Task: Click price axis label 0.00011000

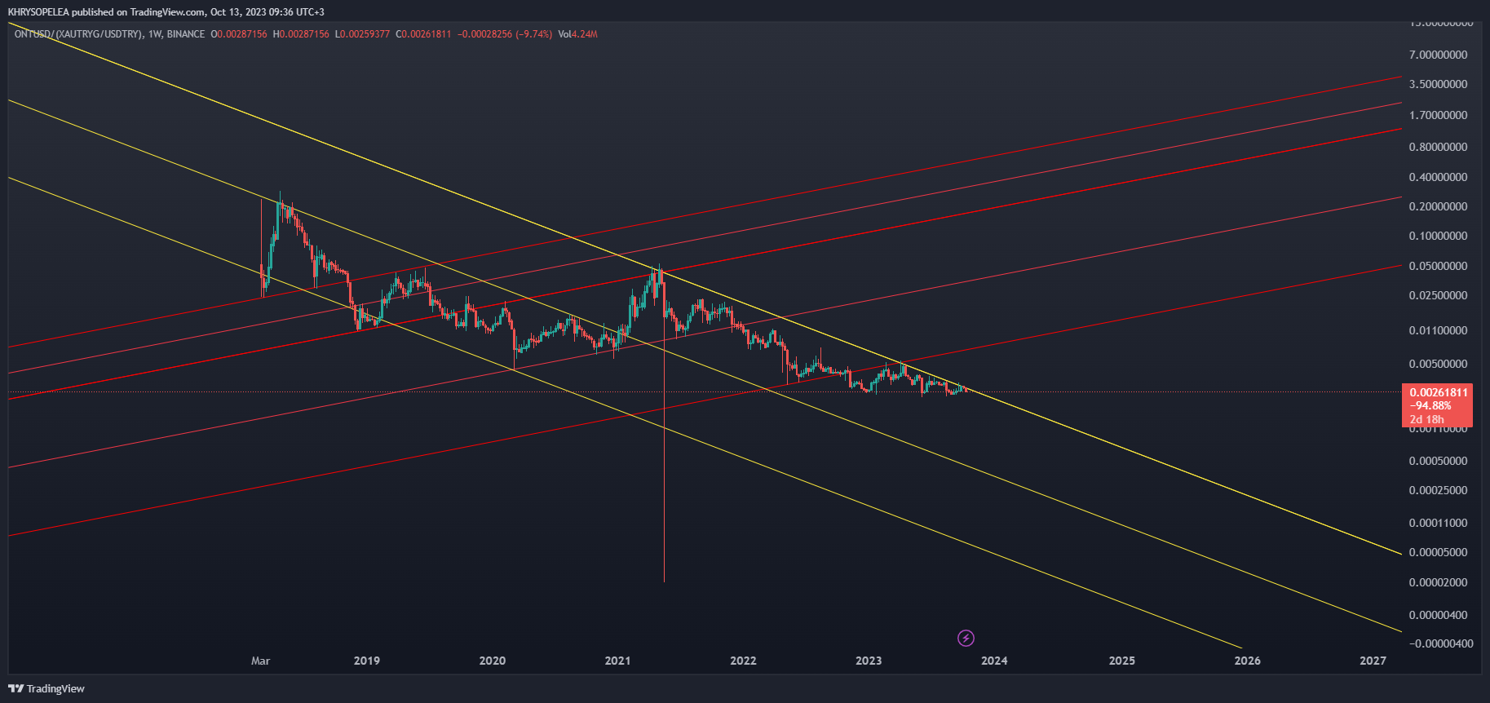Action: click(1438, 523)
